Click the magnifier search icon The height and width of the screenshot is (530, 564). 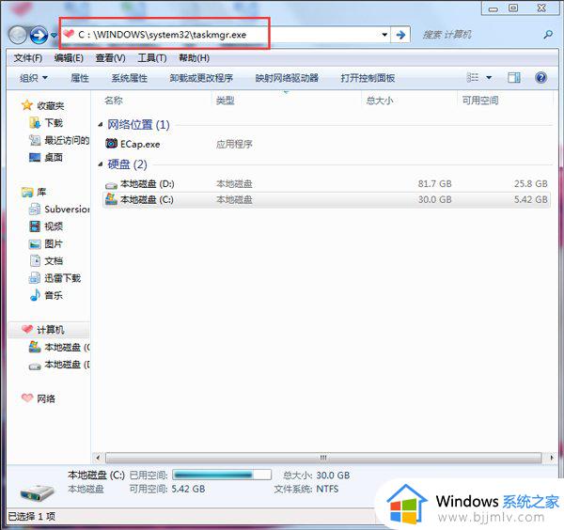click(x=548, y=35)
